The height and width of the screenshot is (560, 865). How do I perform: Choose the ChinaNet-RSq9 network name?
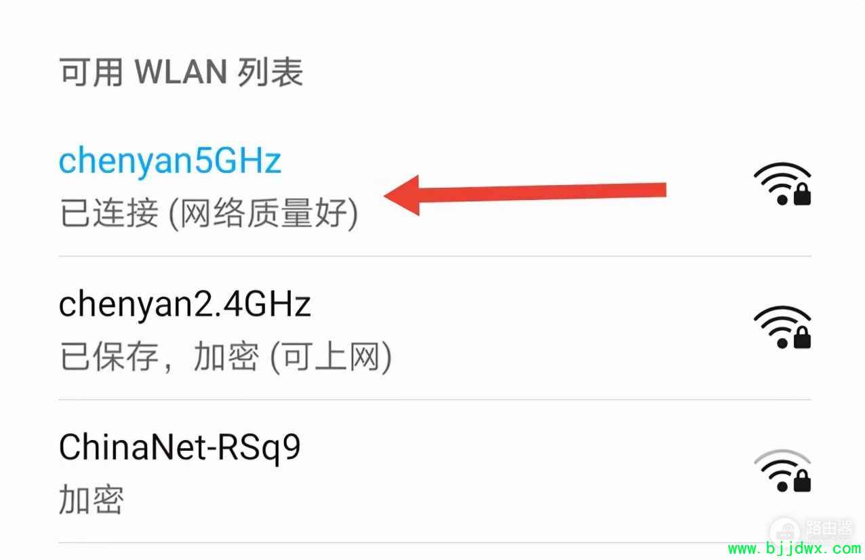click(180, 447)
